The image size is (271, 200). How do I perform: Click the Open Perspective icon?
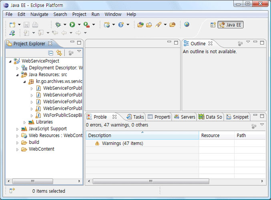point(213,25)
